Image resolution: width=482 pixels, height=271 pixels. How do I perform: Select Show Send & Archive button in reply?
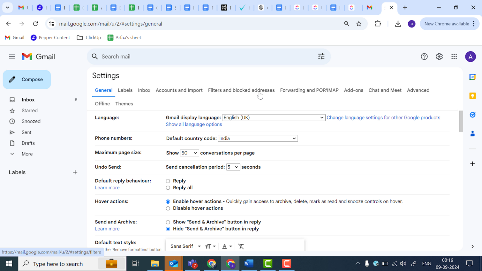click(x=168, y=222)
